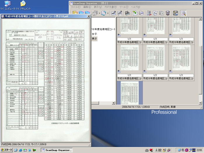Switch to ScanSnap Organizer taskbar button
The image size is (204, 153).
click(57, 150)
